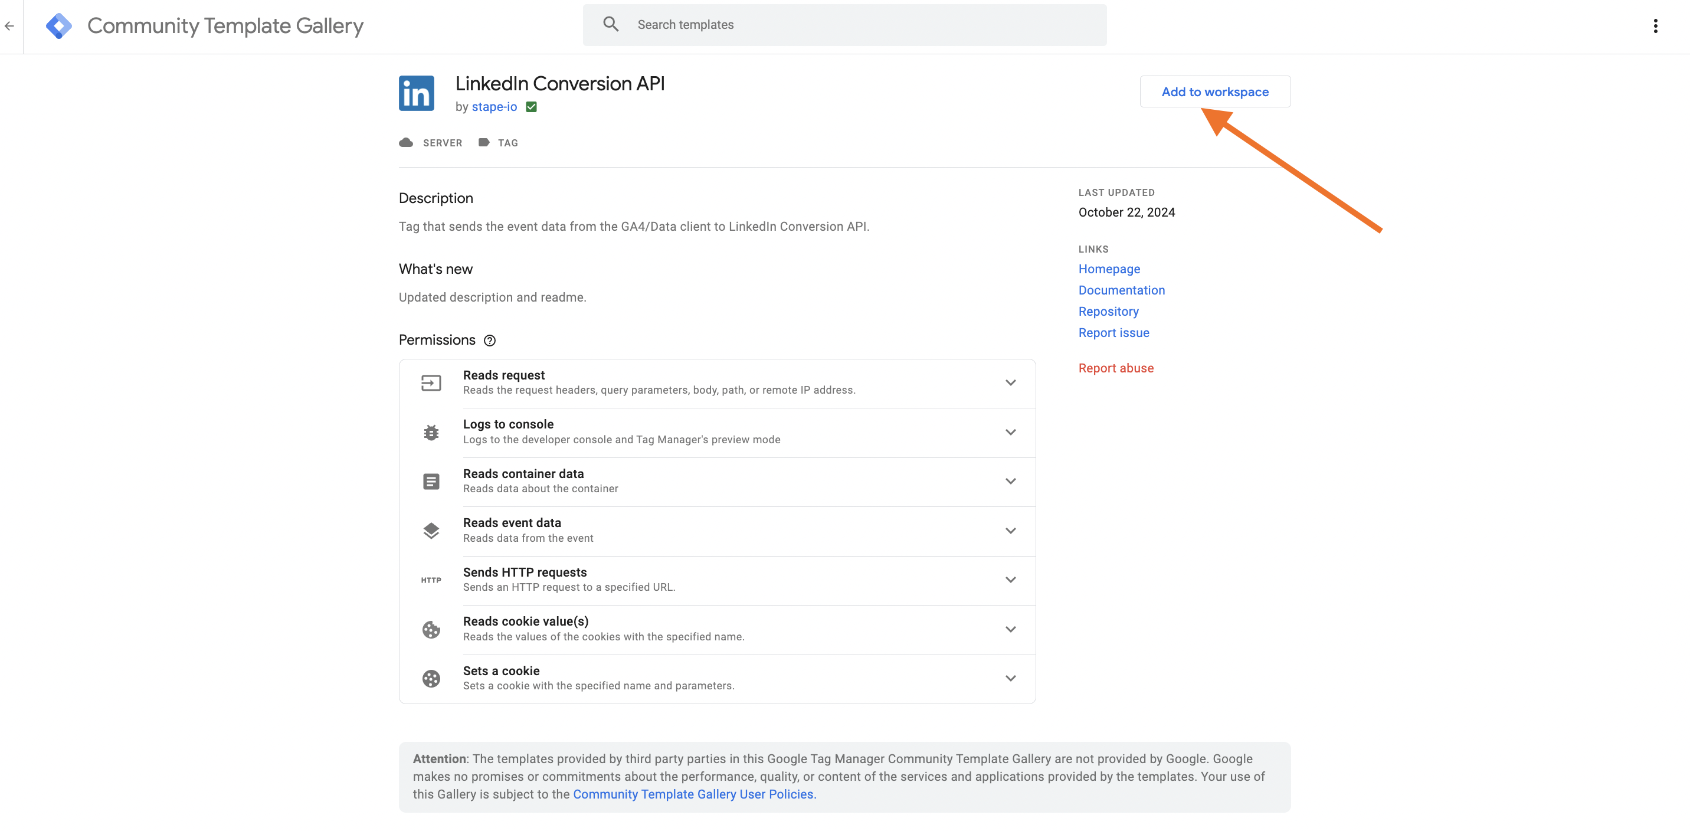Image resolution: width=1690 pixels, height=831 pixels.
Task: Select the Logs to console row title
Action: (508, 425)
